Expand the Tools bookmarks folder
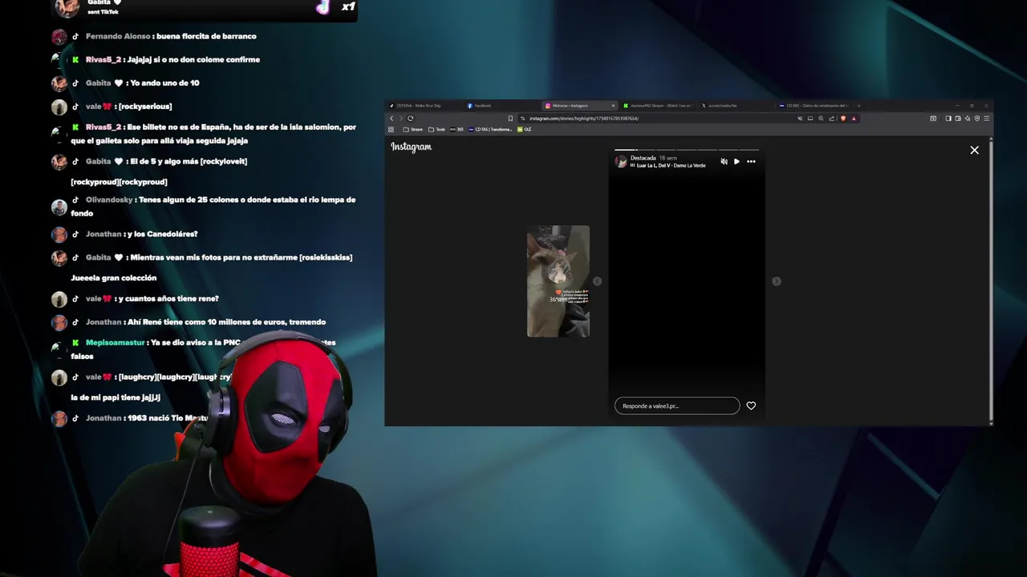Image resolution: width=1027 pixels, height=577 pixels. click(436, 129)
